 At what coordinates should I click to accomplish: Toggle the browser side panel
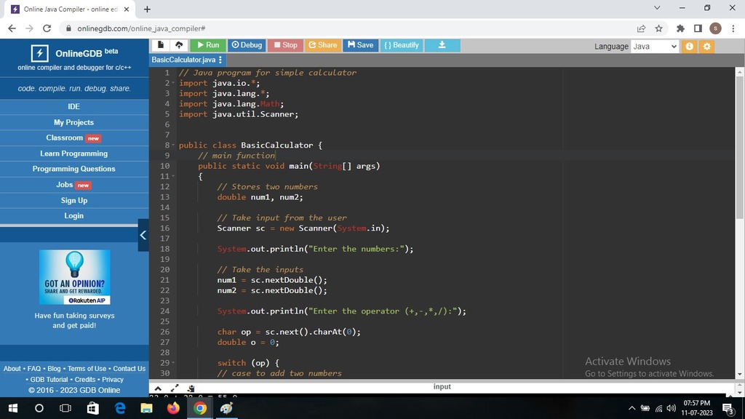(x=698, y=28)
